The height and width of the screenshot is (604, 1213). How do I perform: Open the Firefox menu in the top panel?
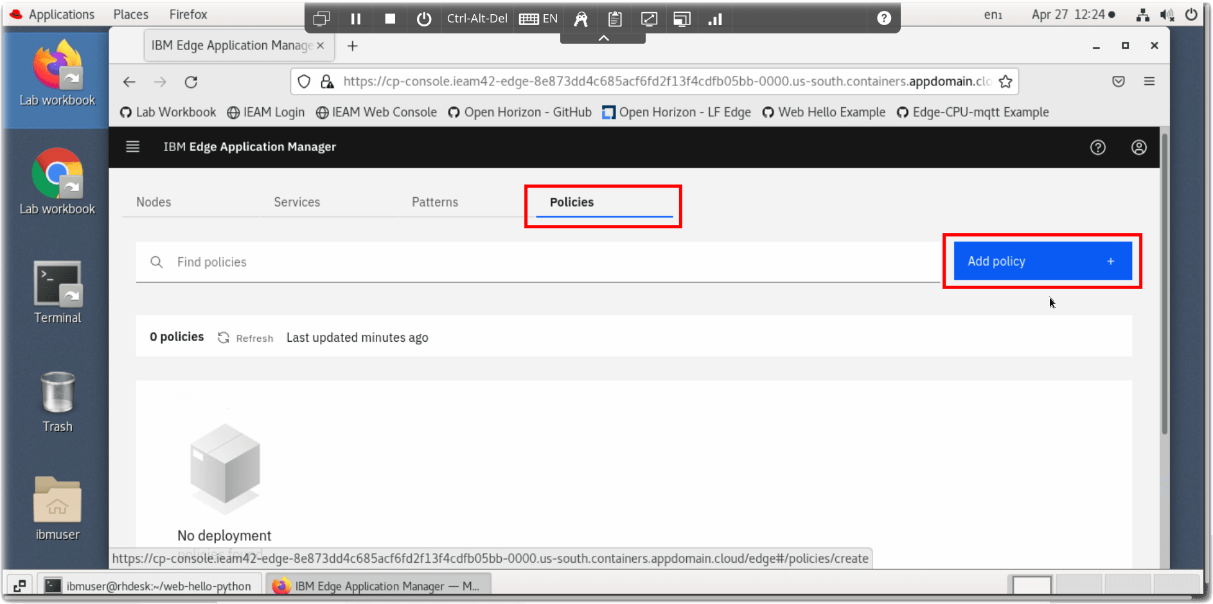[x=188, y=14]
